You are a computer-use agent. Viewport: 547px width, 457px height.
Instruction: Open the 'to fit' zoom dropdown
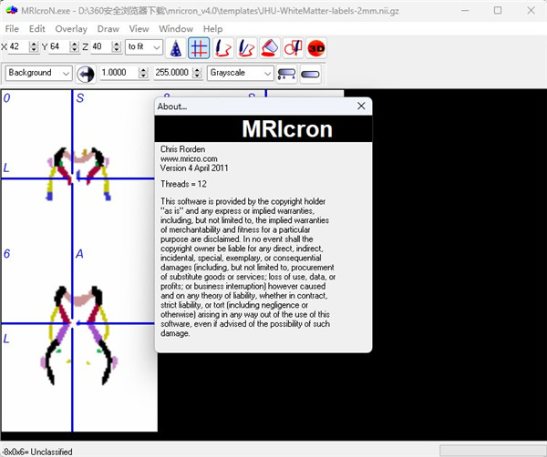[143, 47]
